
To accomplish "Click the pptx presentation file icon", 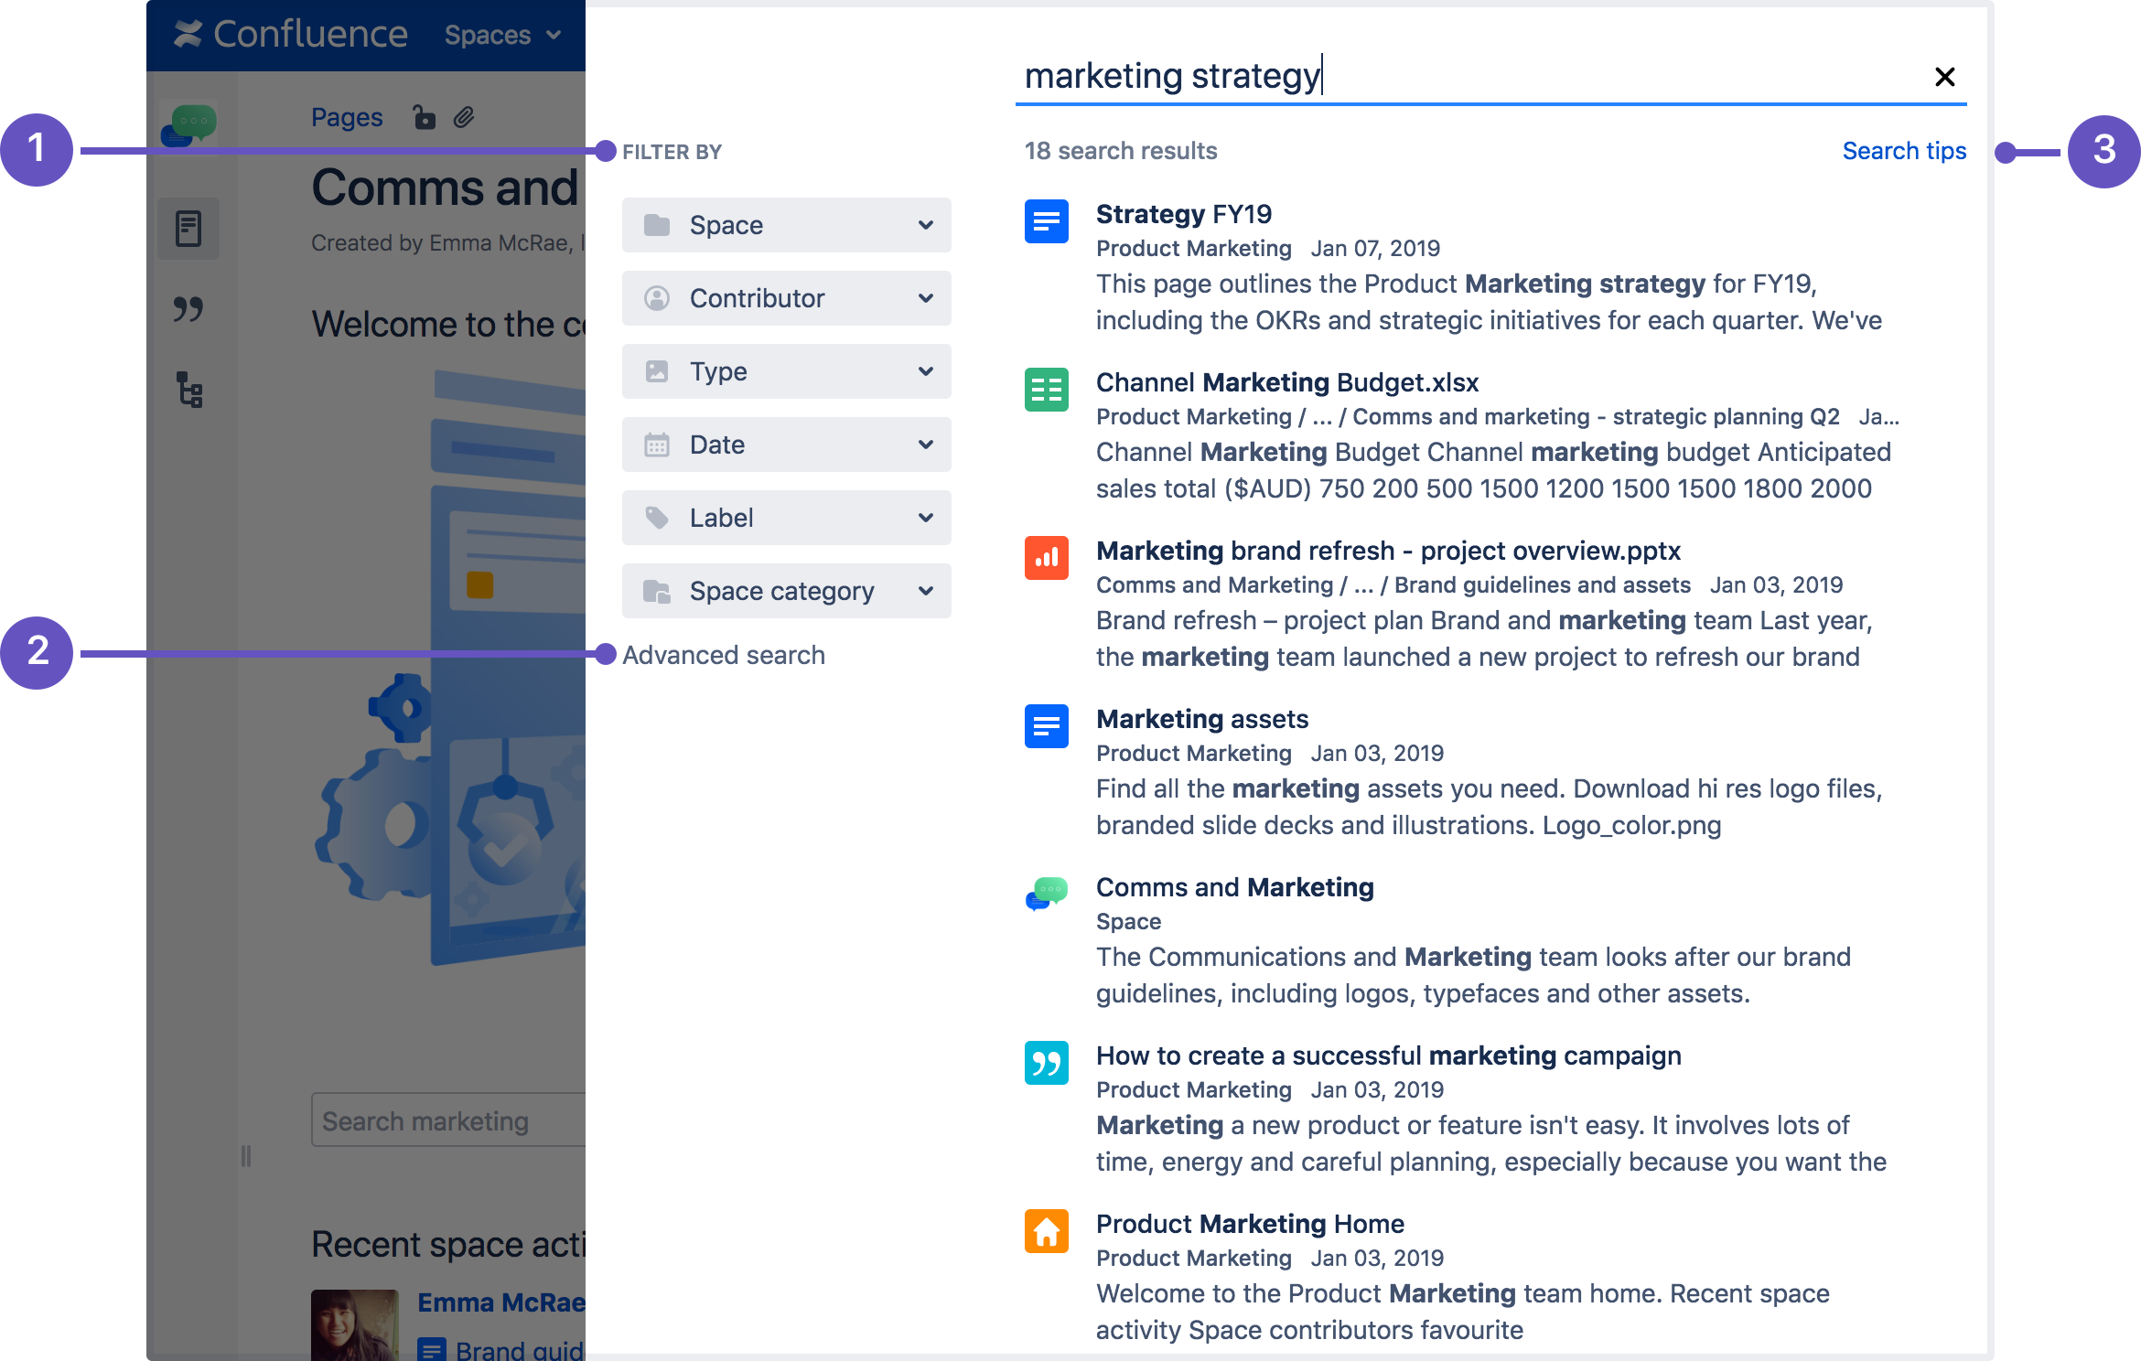I will tap(1047, 558).
